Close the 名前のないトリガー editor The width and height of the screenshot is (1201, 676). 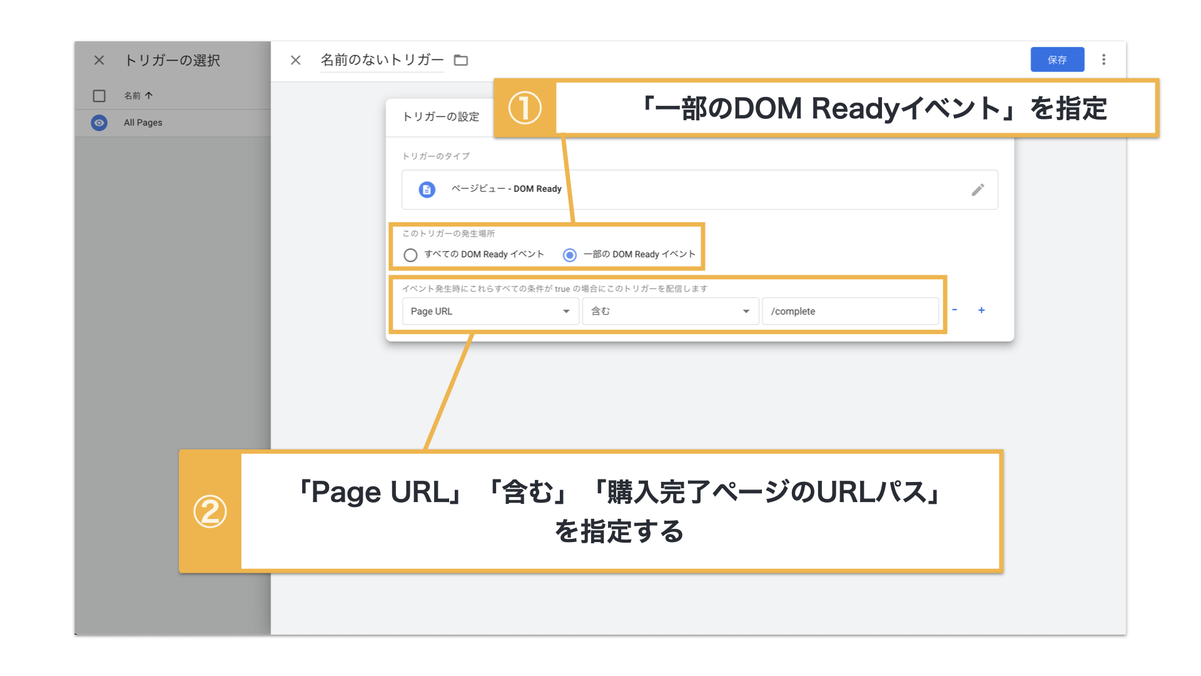tap(296, 60)
